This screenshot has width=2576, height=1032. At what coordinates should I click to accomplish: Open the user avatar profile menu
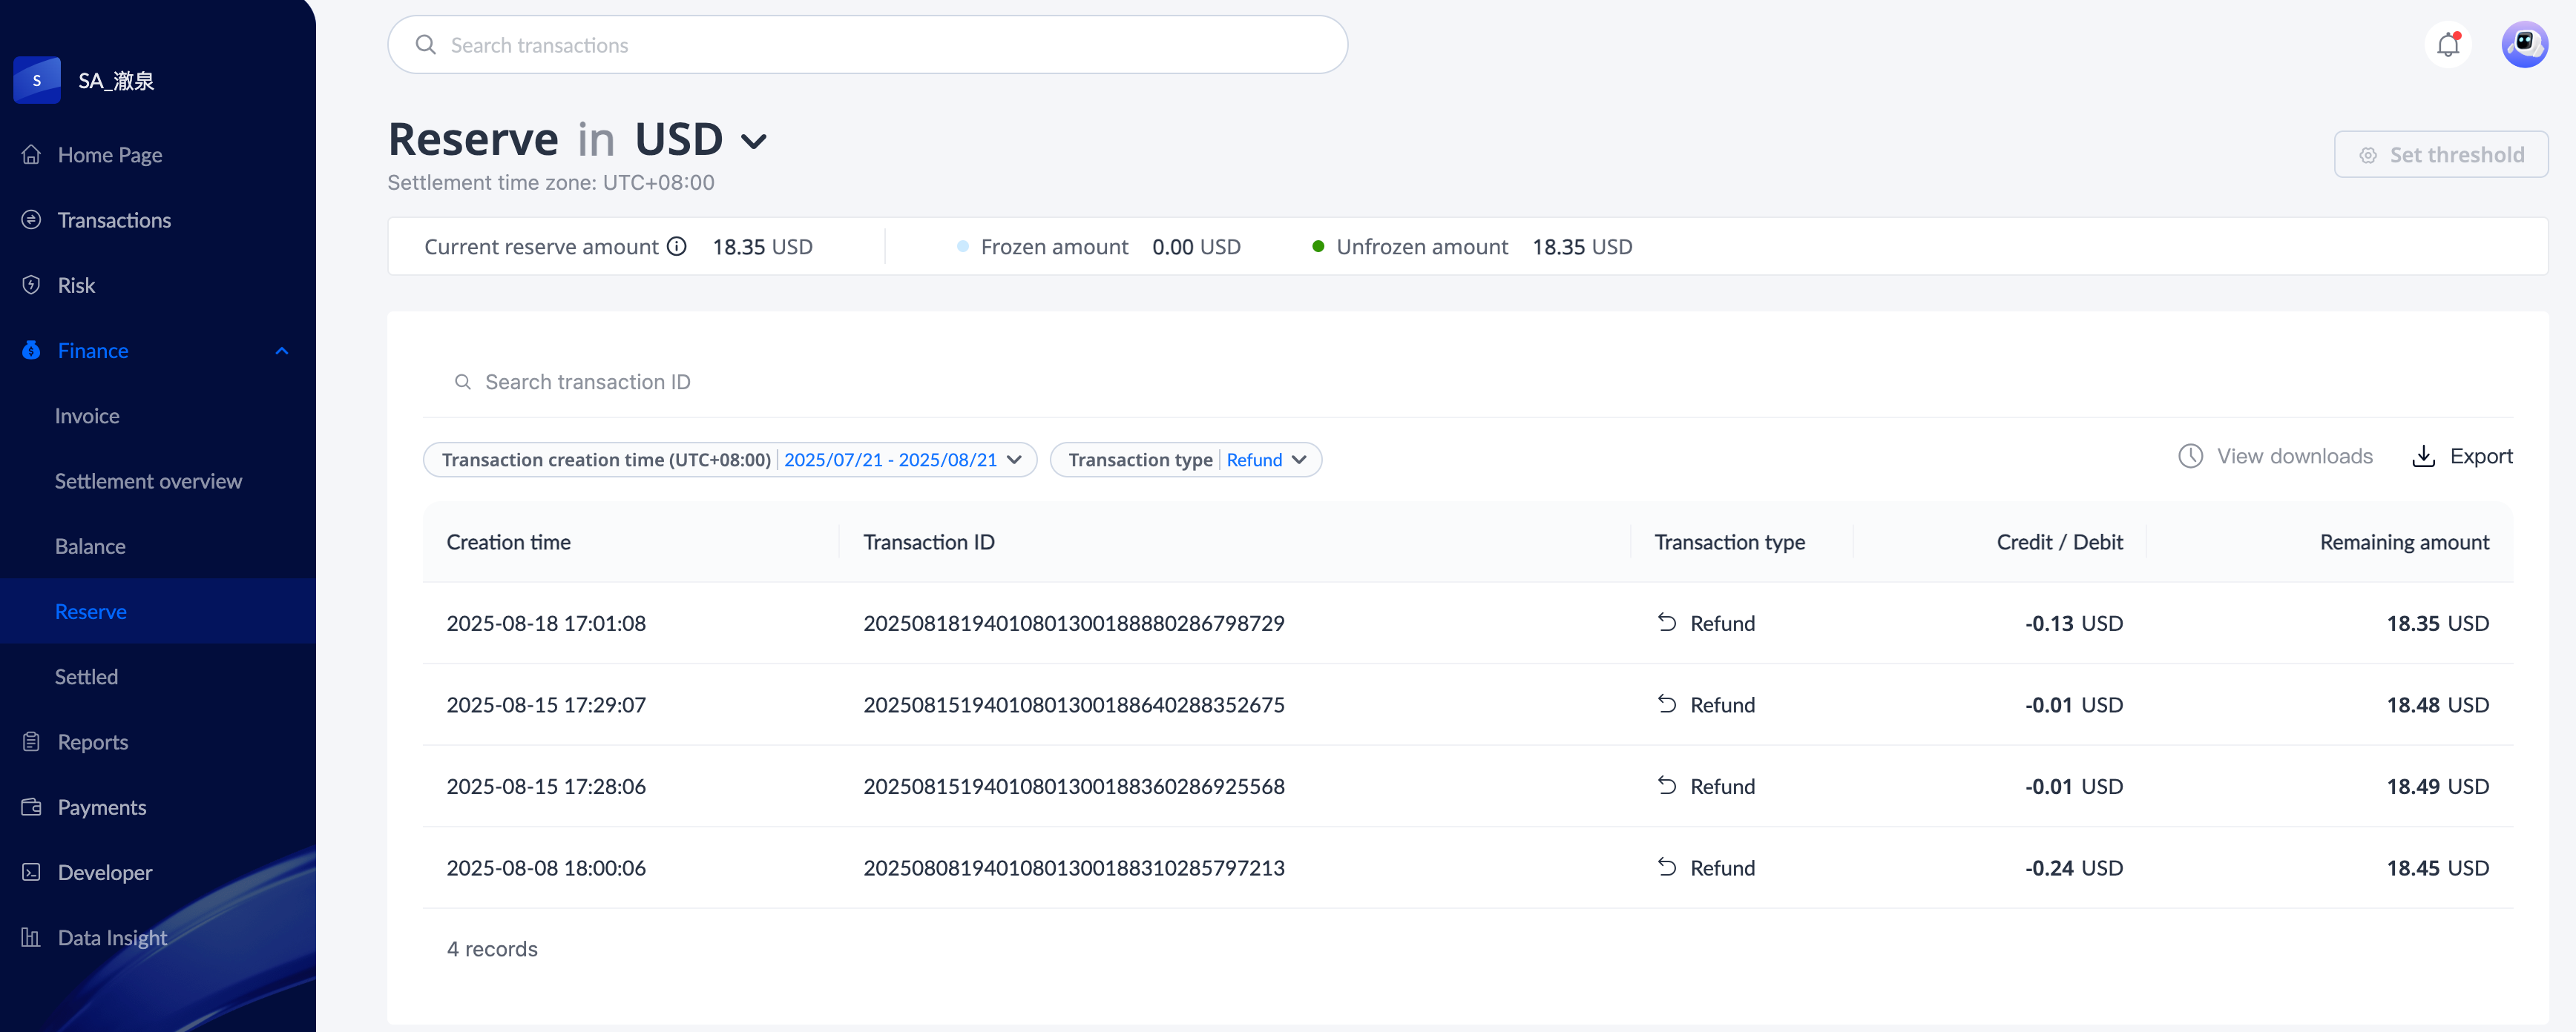(x=2523, y=45)
